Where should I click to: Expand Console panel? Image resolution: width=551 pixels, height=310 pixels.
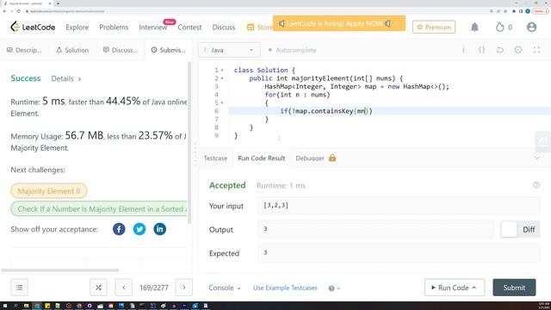point(224,288)
